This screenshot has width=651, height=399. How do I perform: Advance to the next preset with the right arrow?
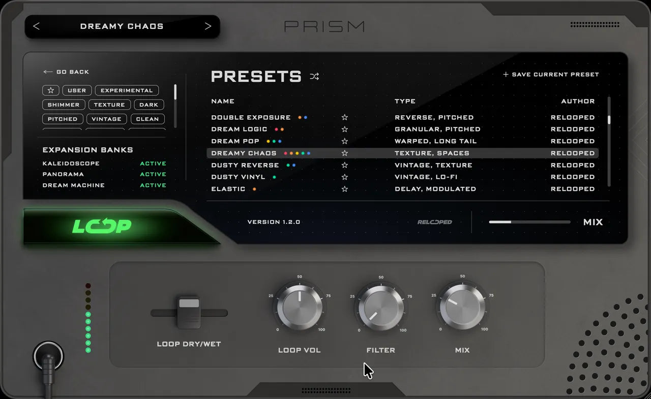[x=208, y=26]
